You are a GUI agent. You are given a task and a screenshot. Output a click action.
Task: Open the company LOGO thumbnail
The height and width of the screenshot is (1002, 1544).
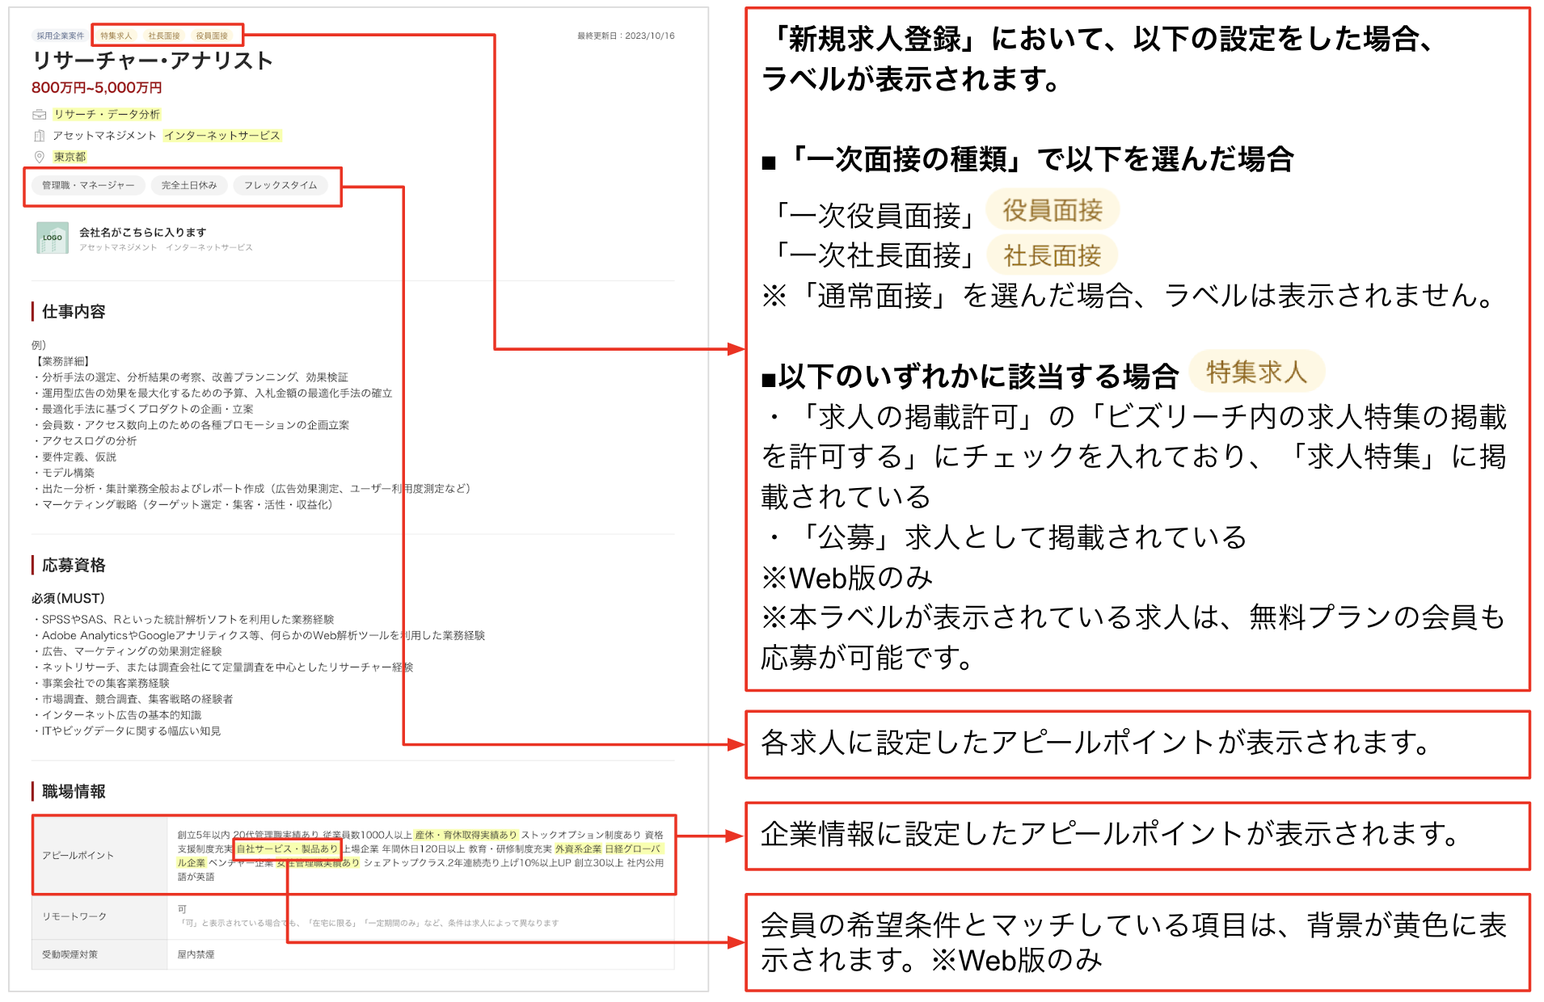pos(53,238)
